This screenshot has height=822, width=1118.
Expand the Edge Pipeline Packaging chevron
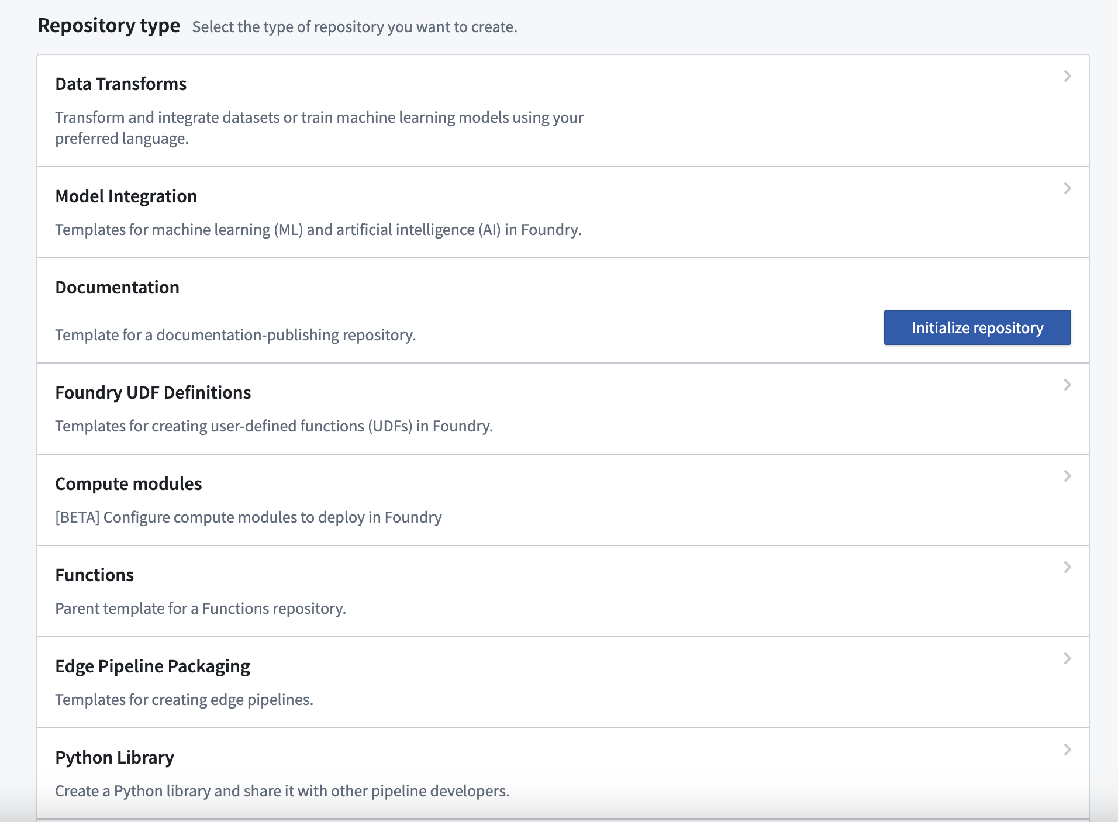click(1067, 658)
